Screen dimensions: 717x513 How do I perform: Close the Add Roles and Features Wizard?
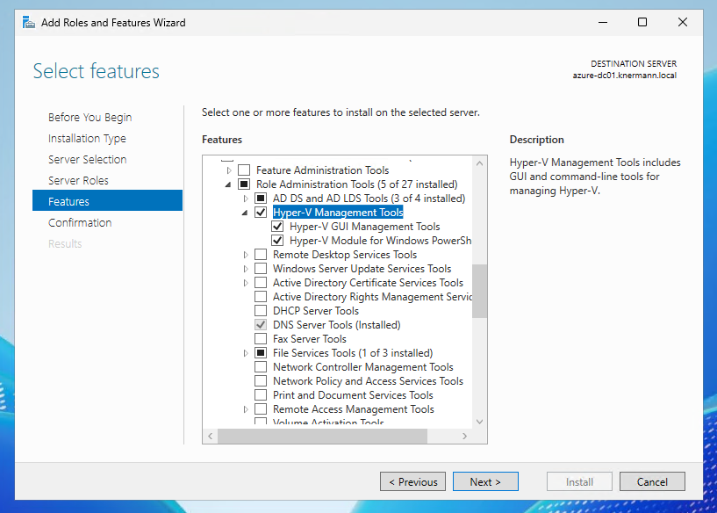[683, 22]
